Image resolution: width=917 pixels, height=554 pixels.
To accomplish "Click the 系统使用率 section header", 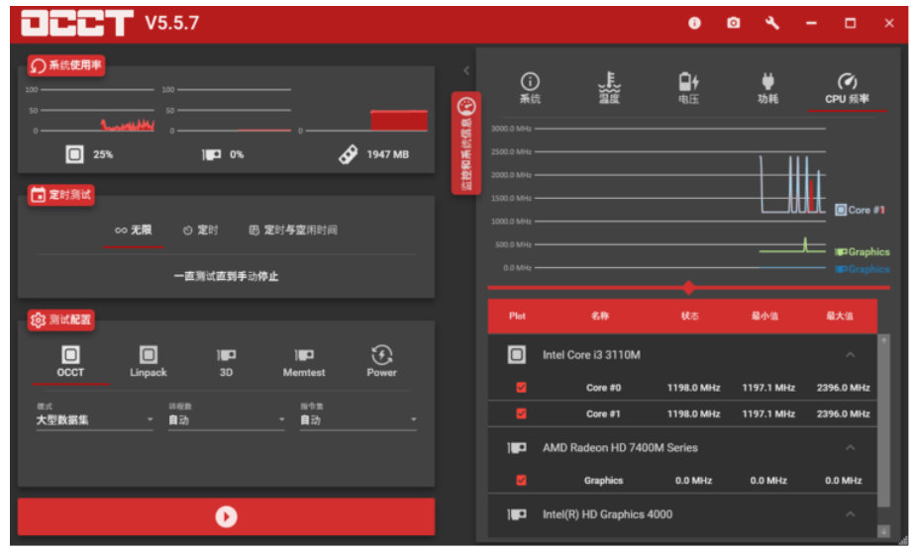I will point(66,65).
